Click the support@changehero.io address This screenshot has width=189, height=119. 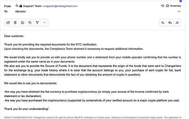pos(60,6)
